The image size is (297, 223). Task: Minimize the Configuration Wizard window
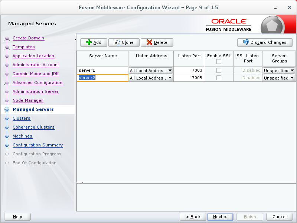tap(275, 8)
